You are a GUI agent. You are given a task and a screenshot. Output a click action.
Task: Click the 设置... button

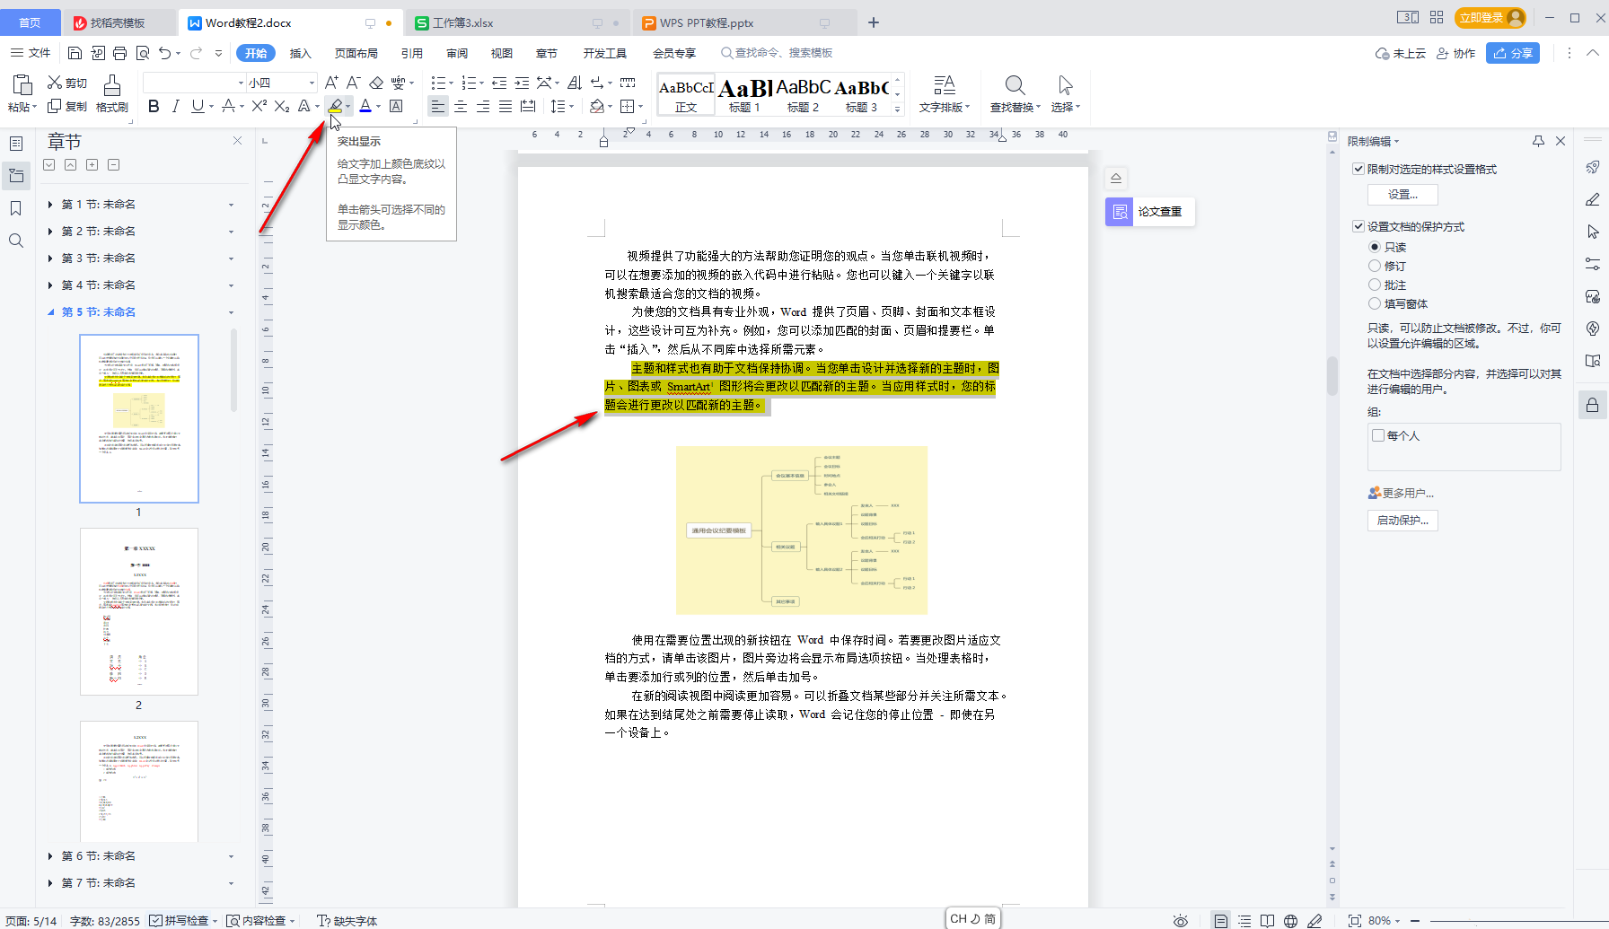1402,194
